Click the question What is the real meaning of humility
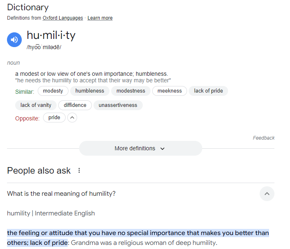The image size is (290, 249). pyautogui.click(x=62, y=194)
